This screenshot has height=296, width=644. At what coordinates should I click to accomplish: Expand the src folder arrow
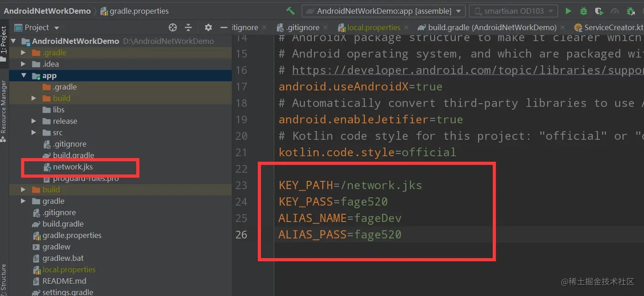34,133
